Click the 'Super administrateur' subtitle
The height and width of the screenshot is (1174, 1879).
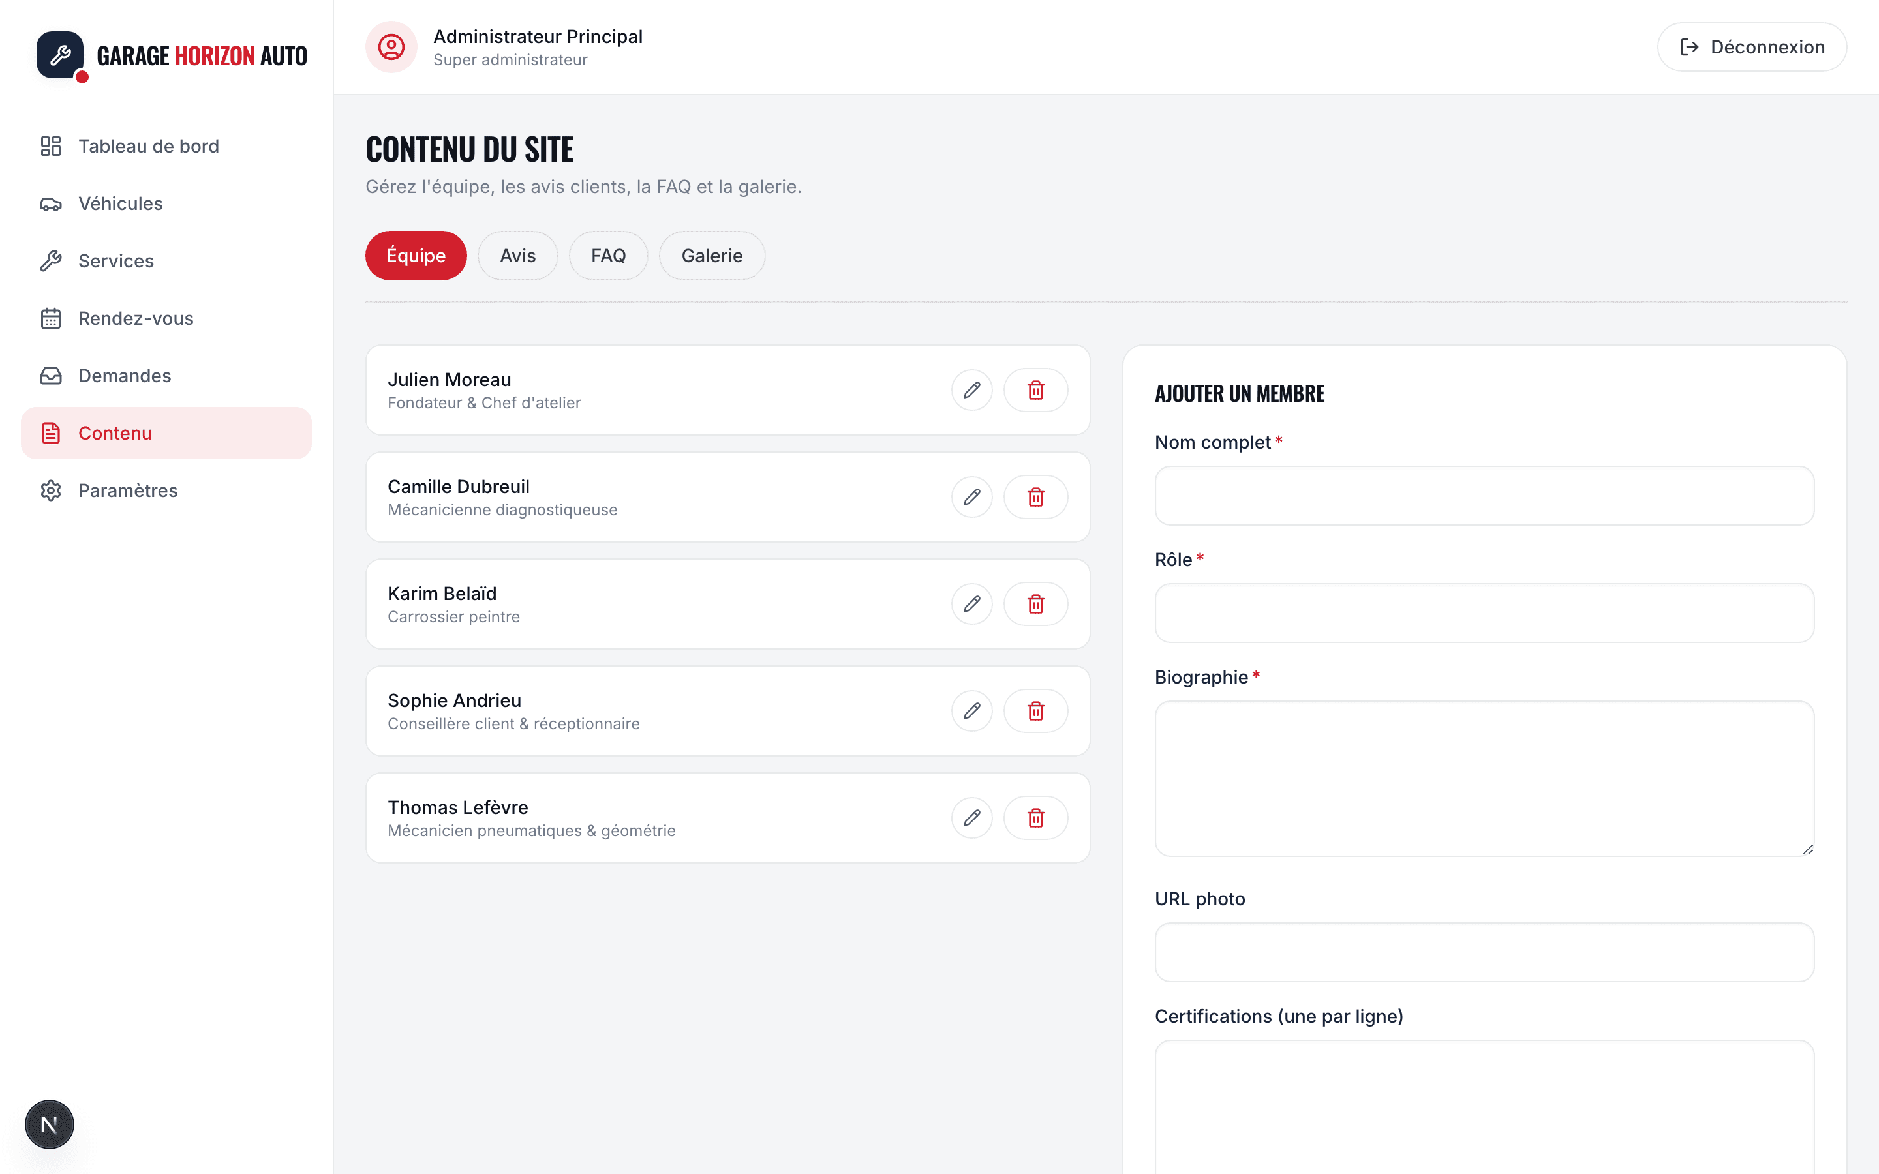pyautogui.click(x=510, y=60)
